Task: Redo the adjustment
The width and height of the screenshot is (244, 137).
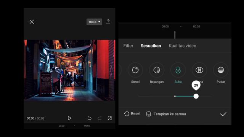Action: tap(100, 118)
